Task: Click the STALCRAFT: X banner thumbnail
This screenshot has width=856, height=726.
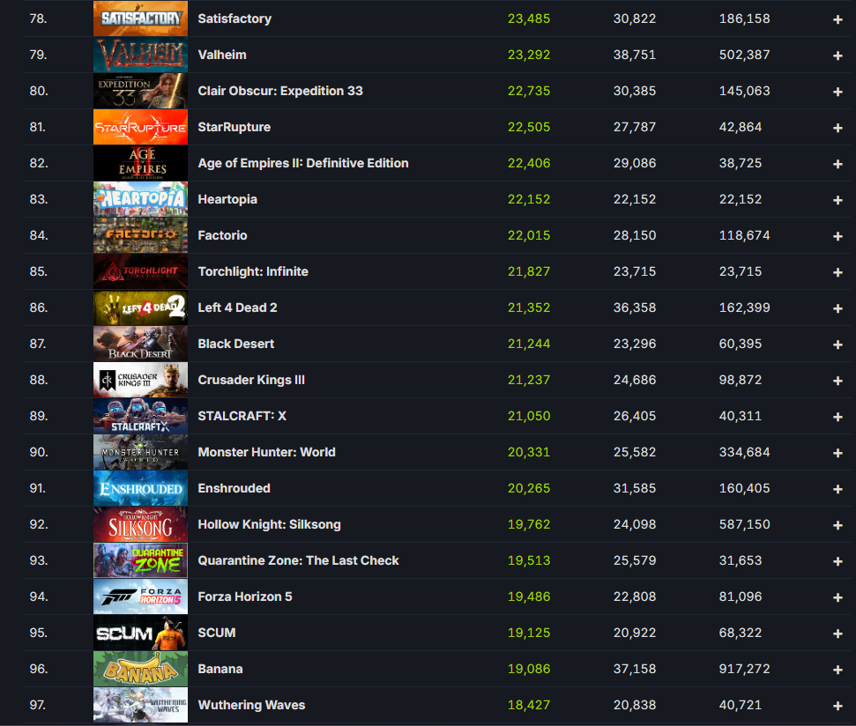Action: (140, 416)
